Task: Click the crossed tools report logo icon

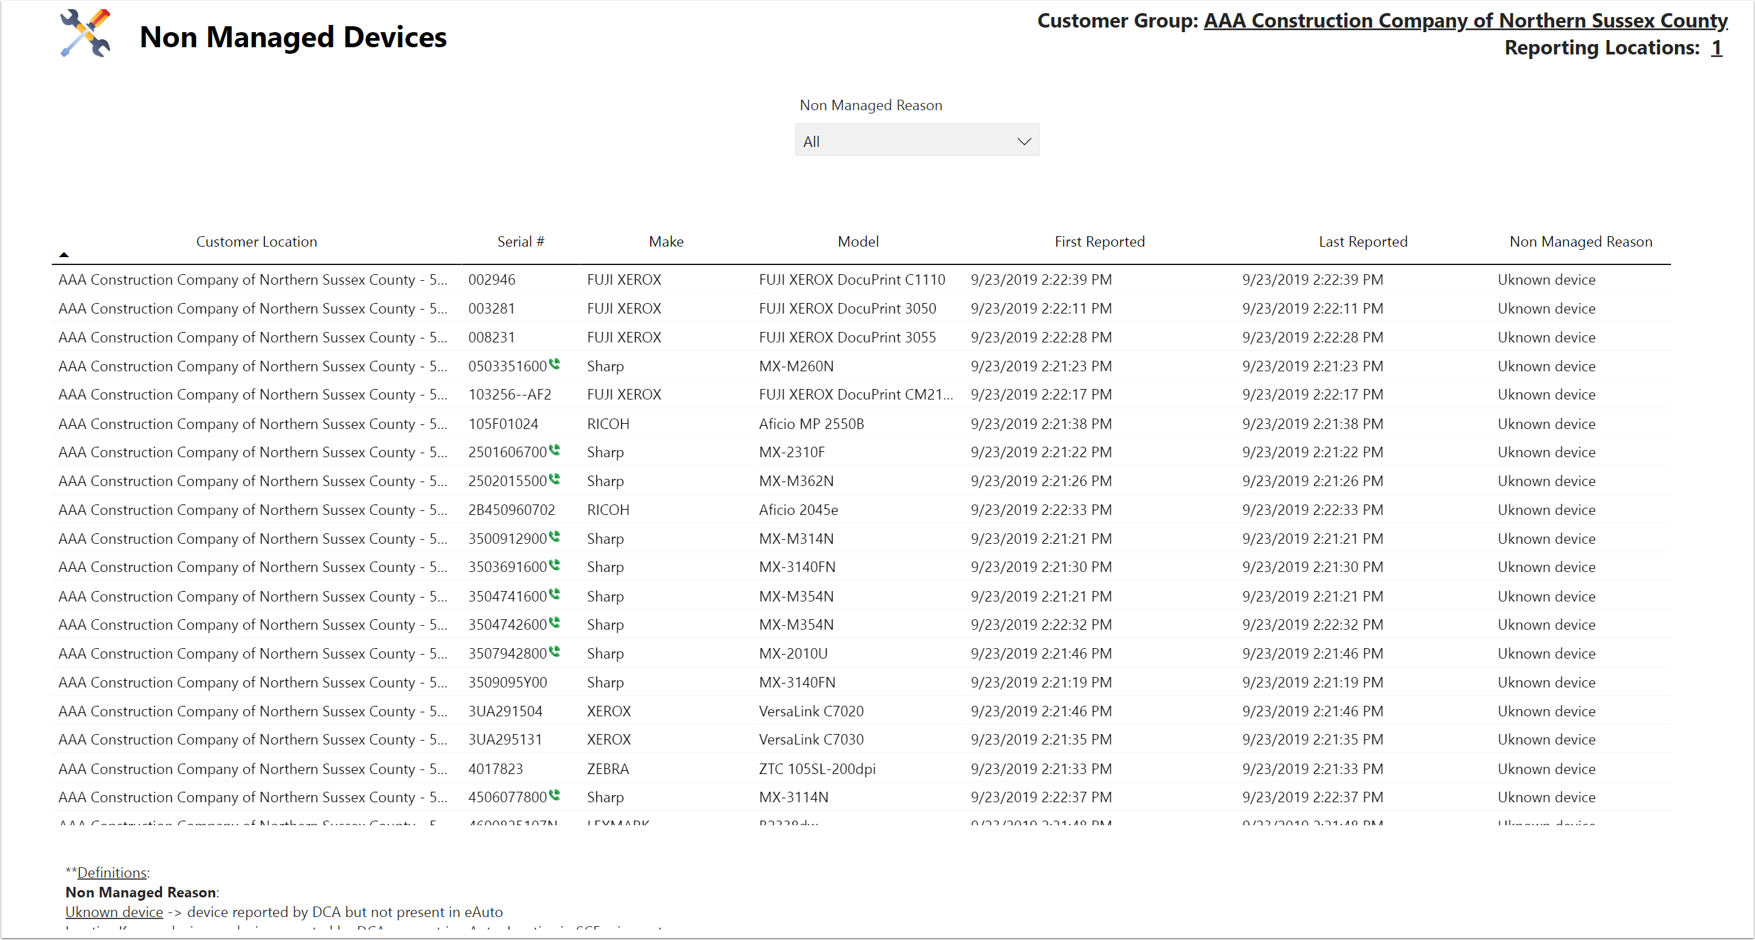Action: tap(85, 33)
